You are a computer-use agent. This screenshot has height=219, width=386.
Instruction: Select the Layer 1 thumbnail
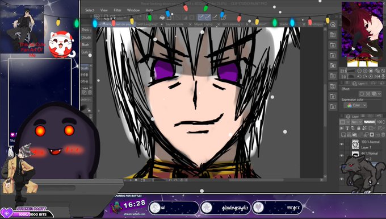tap(355, 144)
